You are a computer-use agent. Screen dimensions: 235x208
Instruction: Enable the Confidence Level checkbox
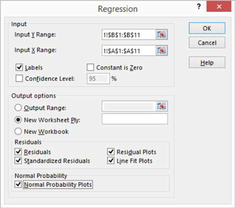coord(19,79)
